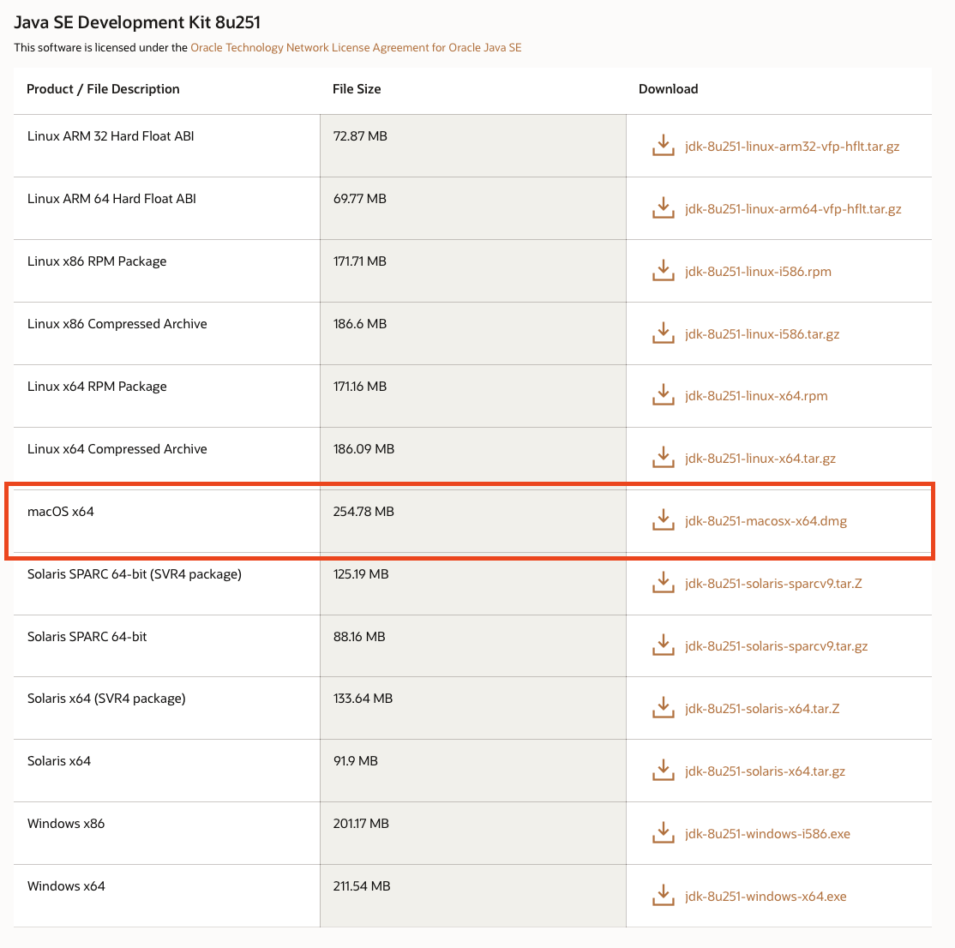Download jdk-8u251-solaris-sparcv9.tar.gz link
The image size is (955, 948).
(x=776, y=646)
